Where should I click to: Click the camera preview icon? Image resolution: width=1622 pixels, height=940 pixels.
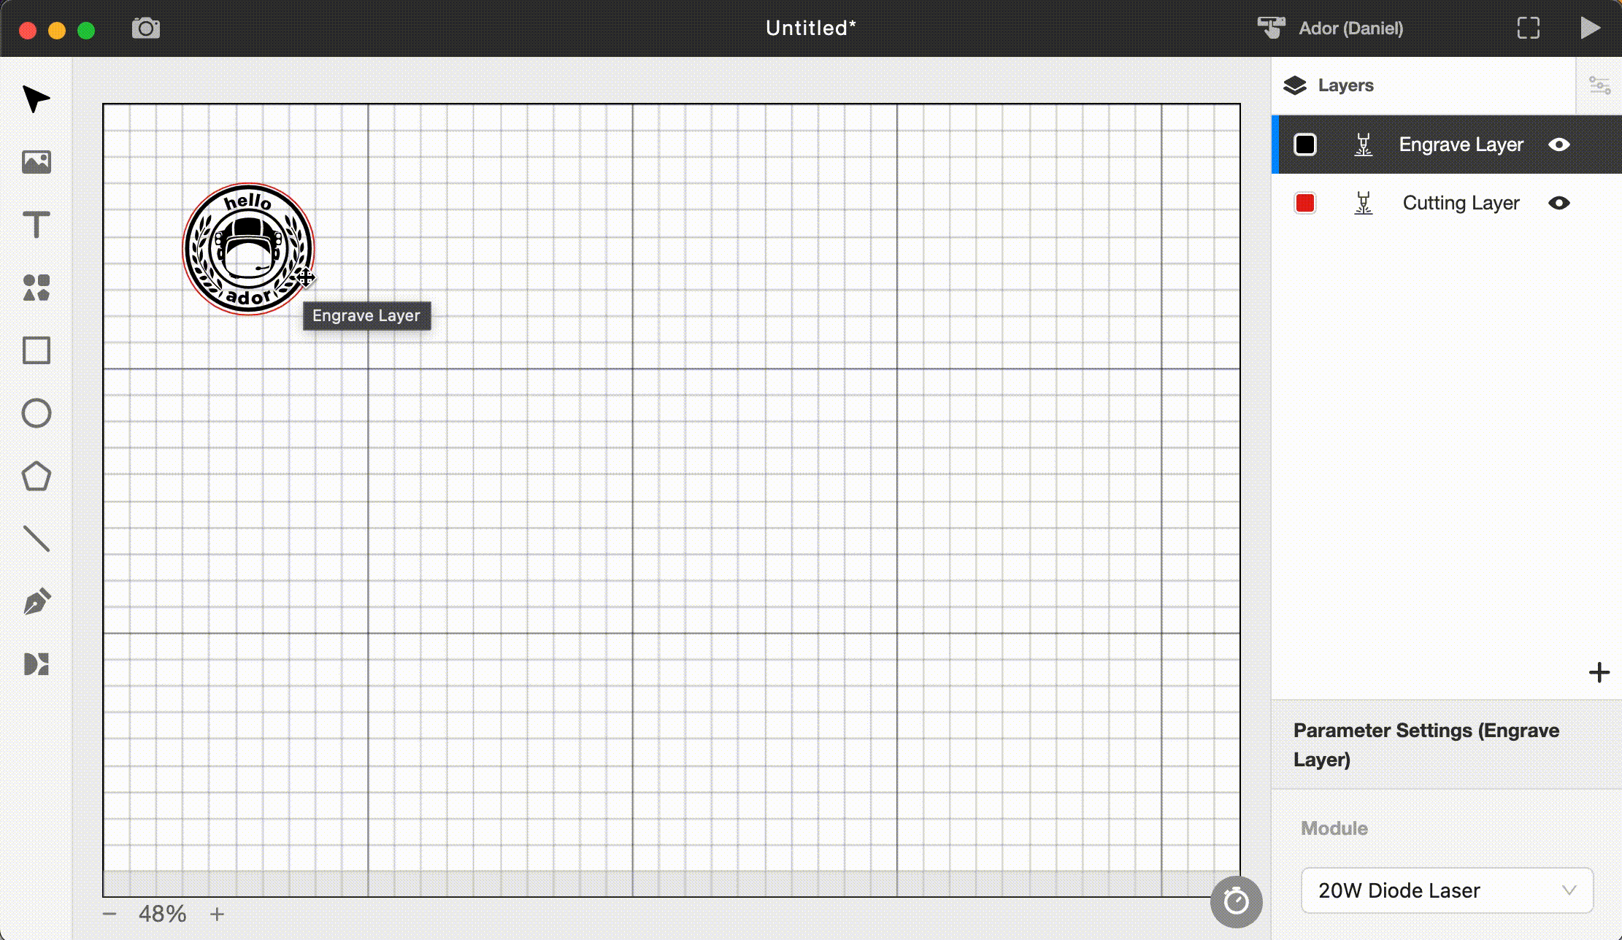pyautogui.click(x=146, y=28)
